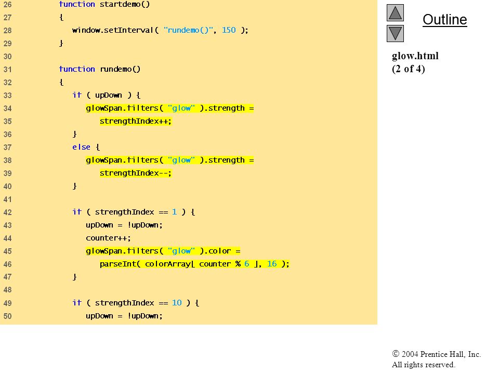This screenshot has width=499, height=374.
Task: Click the "else {" line
Action: [86, 147]
